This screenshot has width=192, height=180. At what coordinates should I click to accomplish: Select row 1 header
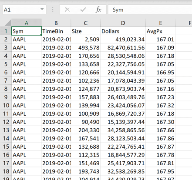pyautogui.click(x=6, y=31)
